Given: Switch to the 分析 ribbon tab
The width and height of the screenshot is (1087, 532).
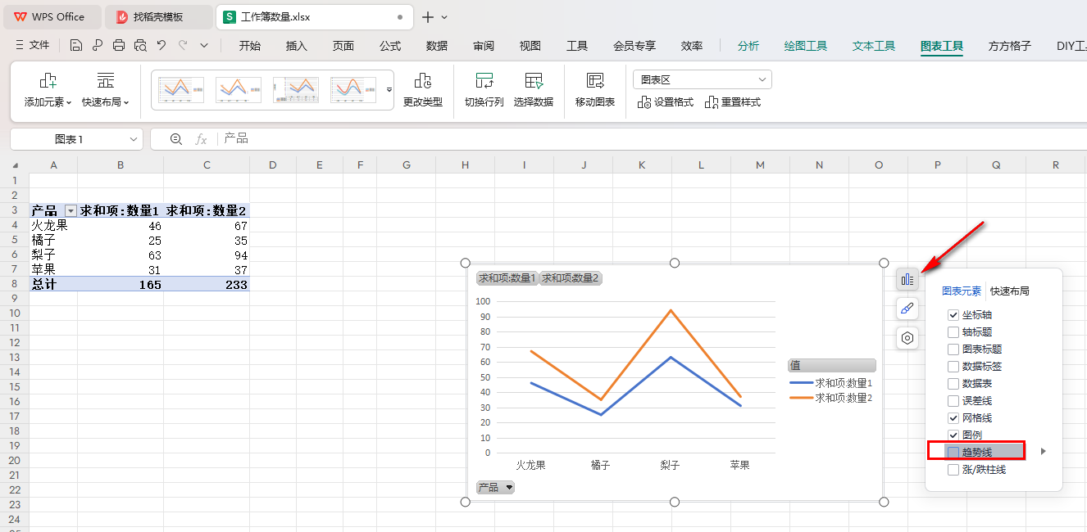Looking at the screenshot, I should coord(748,46).
